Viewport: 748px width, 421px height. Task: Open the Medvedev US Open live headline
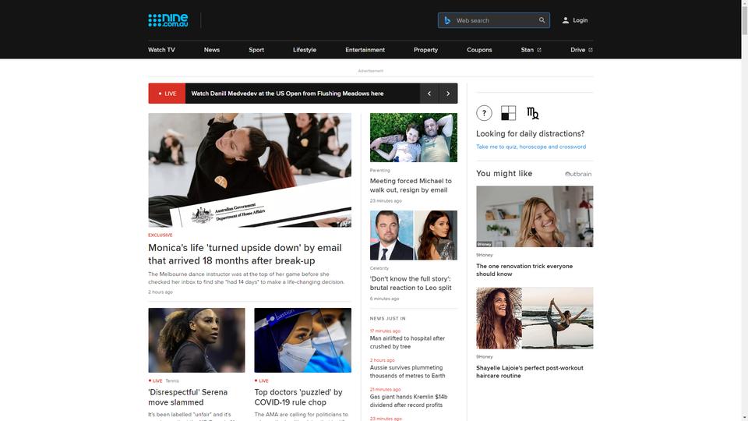pos(288,94)
